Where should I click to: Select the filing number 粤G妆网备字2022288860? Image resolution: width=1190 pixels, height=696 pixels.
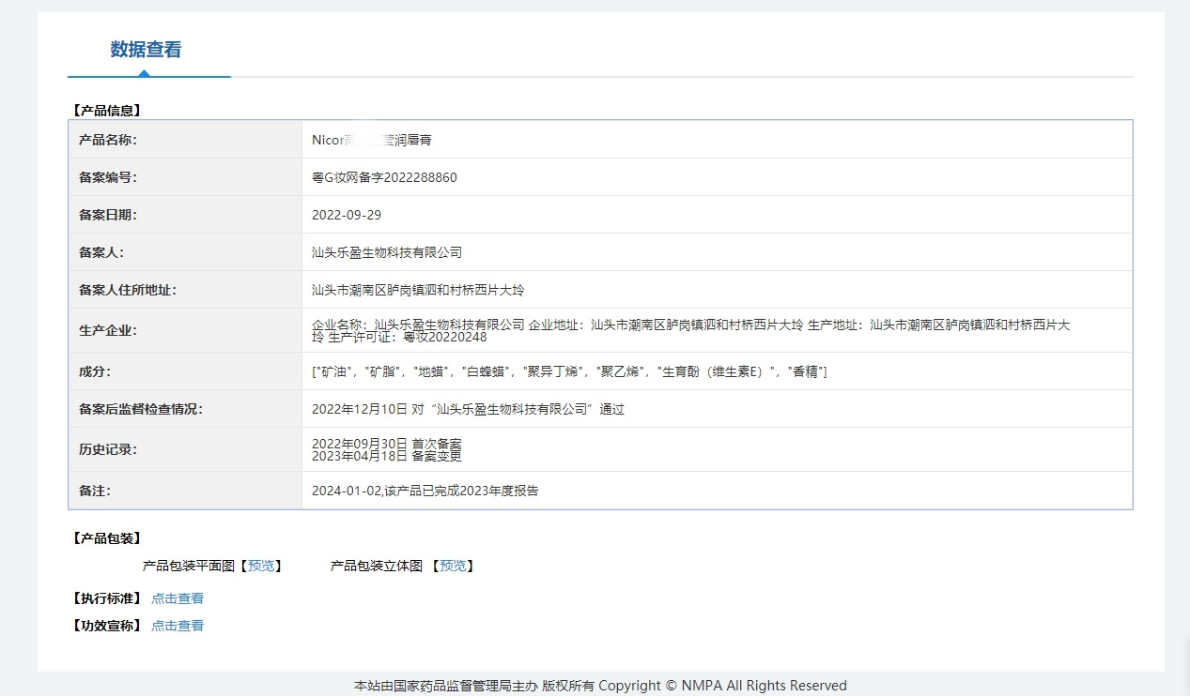(x=384, y=177)
